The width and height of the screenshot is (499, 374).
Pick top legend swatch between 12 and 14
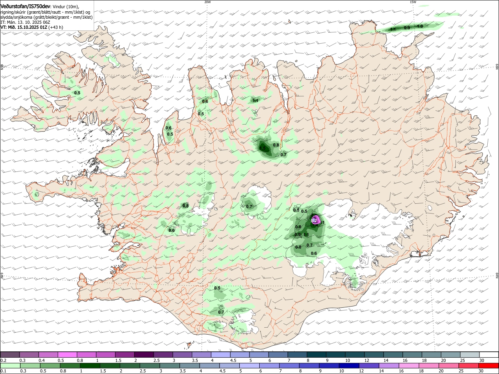point(373,355)
